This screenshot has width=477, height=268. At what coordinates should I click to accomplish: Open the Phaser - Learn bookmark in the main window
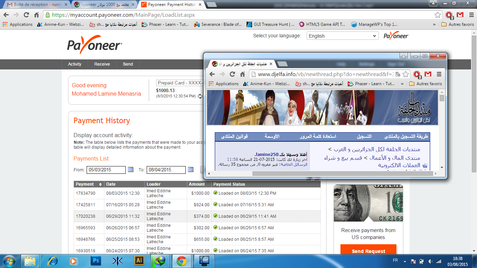165,24
